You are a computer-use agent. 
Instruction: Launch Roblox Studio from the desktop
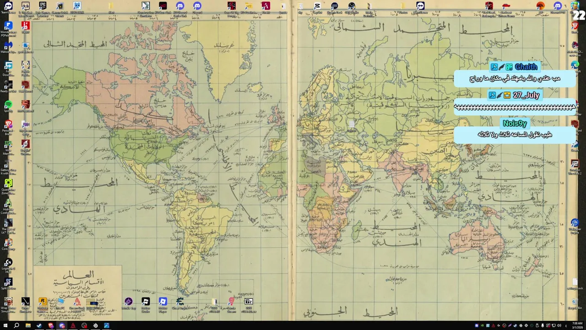[146, 304]
